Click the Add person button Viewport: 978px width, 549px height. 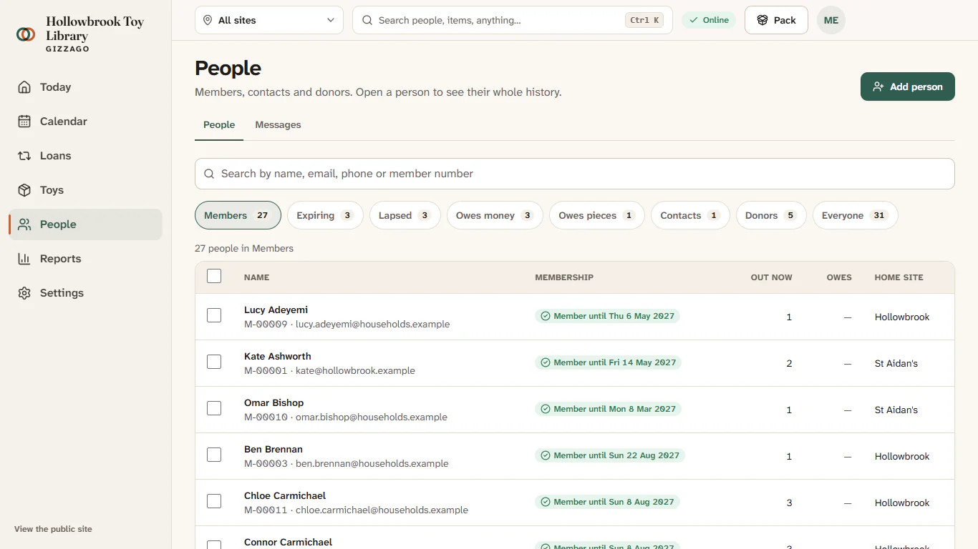[x=908, y=86]
